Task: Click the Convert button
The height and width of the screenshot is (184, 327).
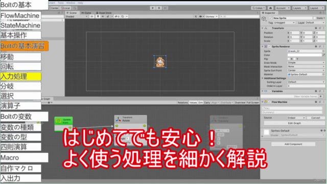Action: (x=316, y=118)
